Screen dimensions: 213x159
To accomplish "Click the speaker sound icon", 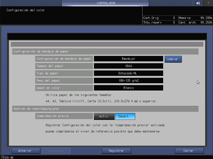I will (x=198, y=3).
